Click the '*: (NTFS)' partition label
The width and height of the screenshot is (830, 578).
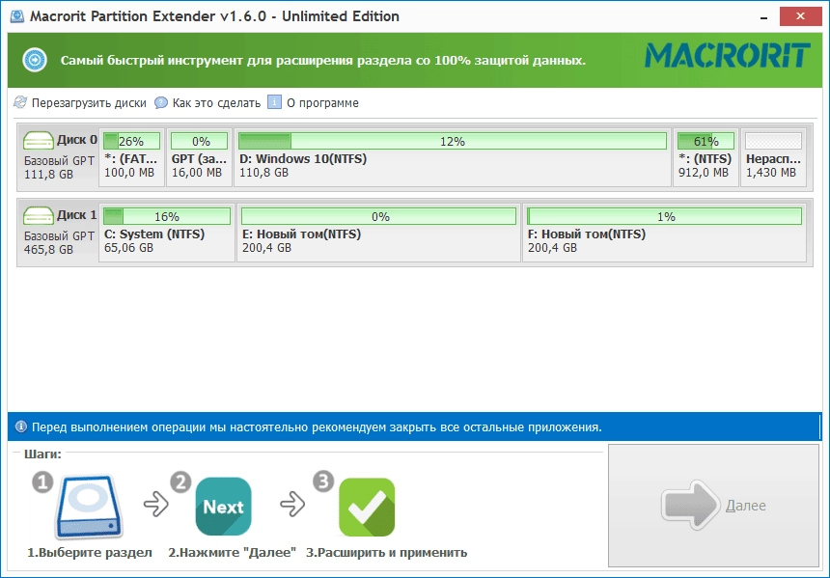(x=705, y=159)
